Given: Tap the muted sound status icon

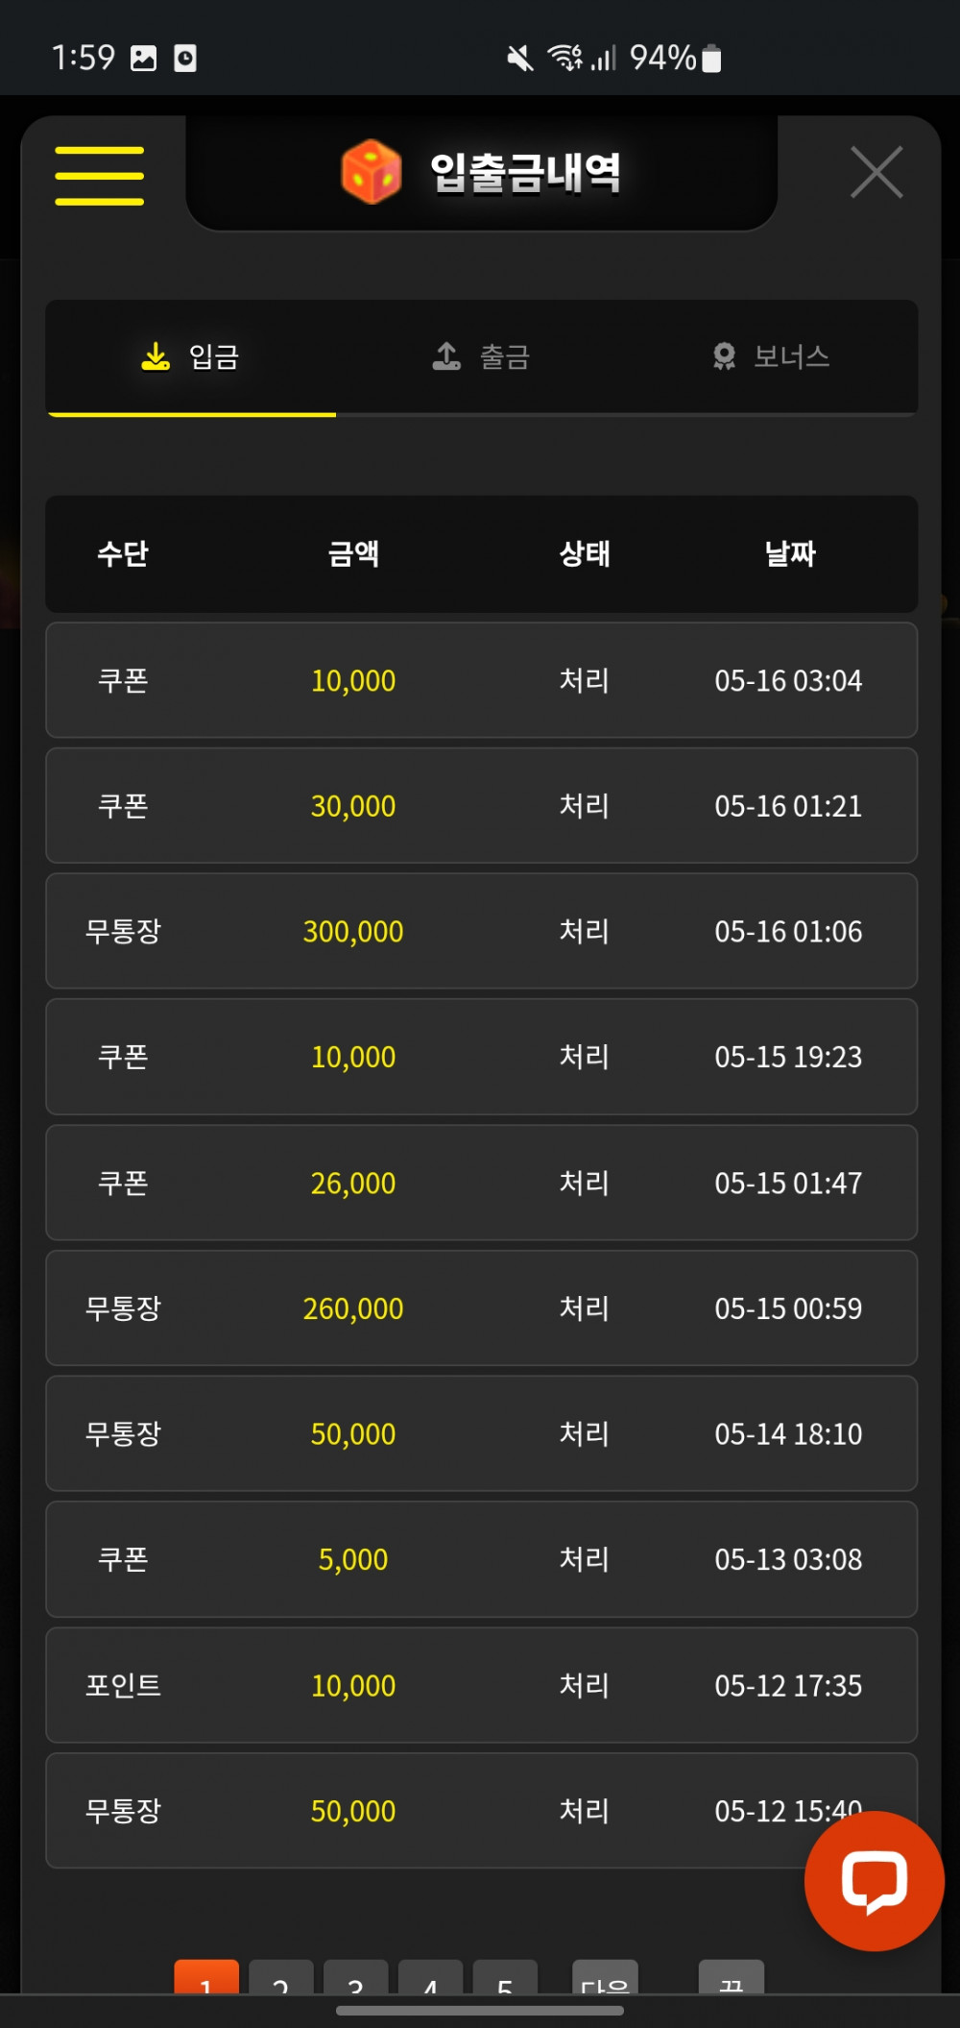Looking at the screenshot, I should 519,59.
